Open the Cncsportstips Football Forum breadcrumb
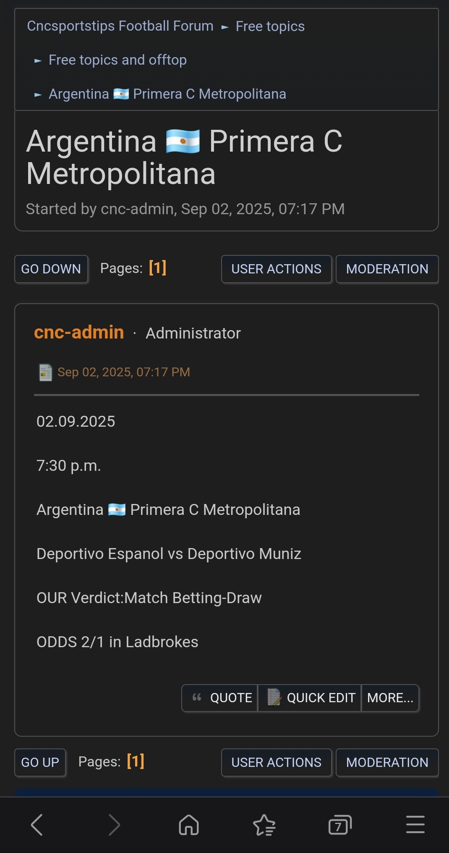This screenshot has height=853, width=449. point(120,26)
